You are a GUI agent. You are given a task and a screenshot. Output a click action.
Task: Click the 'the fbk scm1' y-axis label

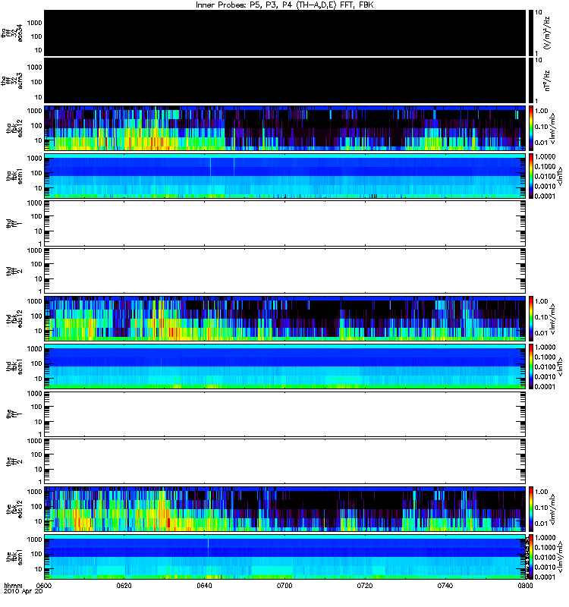pos(14,557)
